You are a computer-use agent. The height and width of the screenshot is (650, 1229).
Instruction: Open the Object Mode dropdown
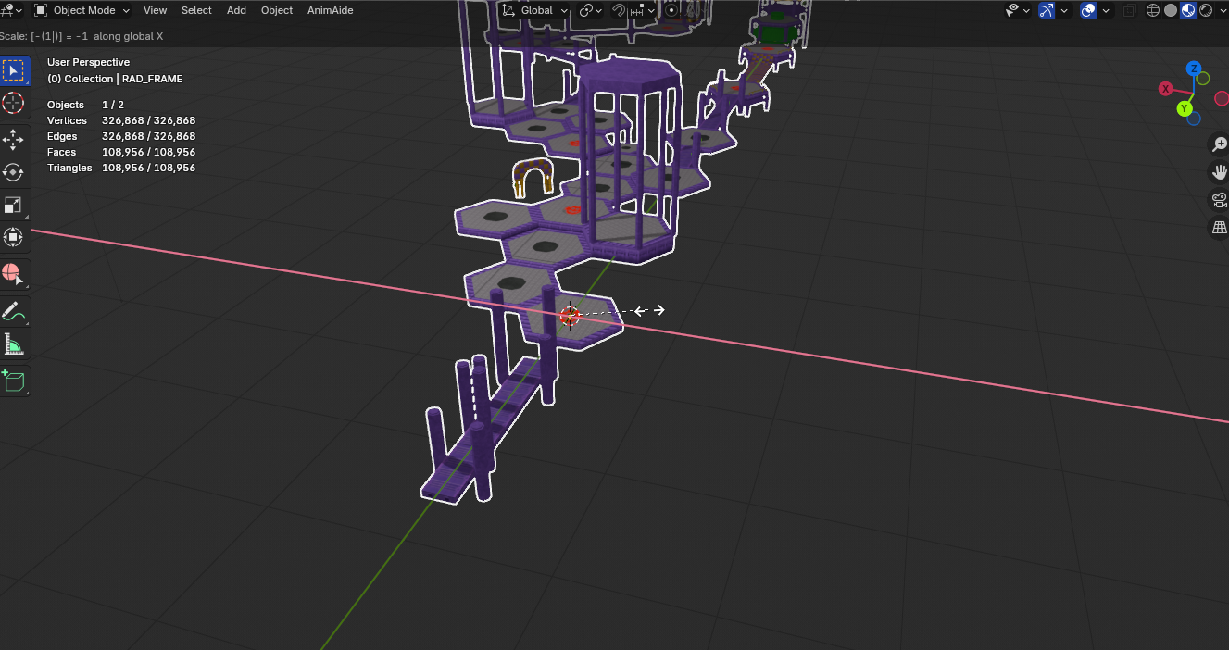[82, 11]
